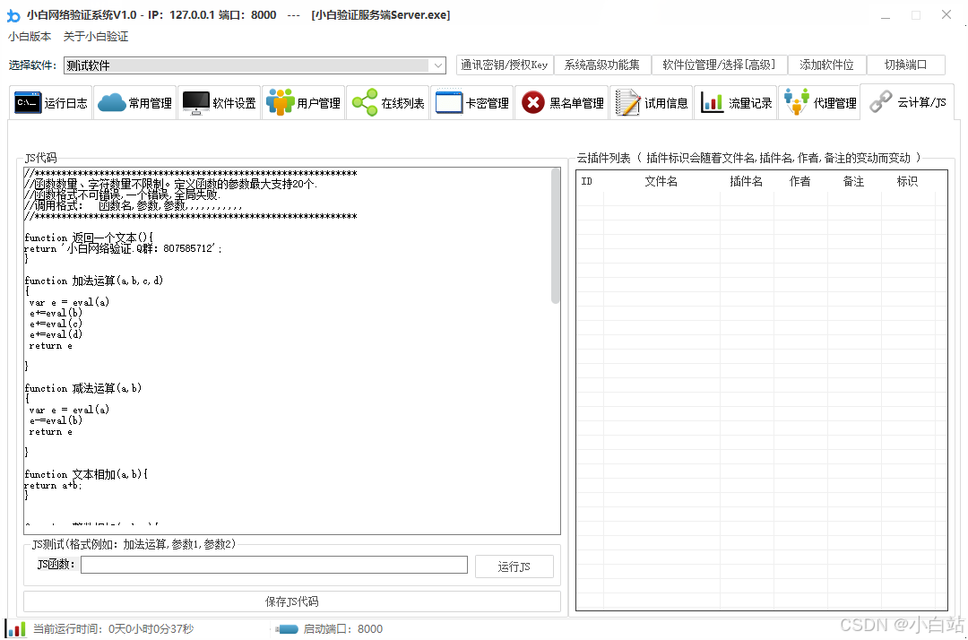Click the cloud icon for 常用管理
Image resolution: width=968 pixels, height=640 pixels.
pyautogui.click(x=112, y=102)
